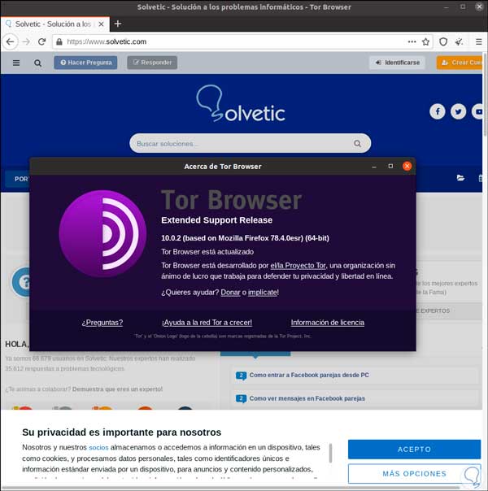The height and width of the screenshot is (491, 488).
Task: Minimize the Acerca de Tor Browser dialog
Action: coord(374,167)
